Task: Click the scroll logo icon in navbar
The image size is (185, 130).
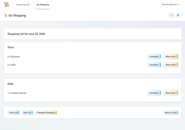Action: click(7, 5)
